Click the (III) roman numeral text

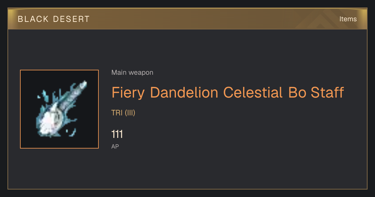(x=130, y=113)
